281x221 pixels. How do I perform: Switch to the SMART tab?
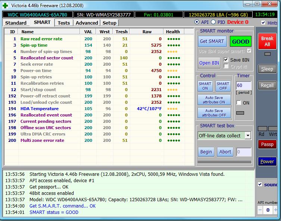(x=42, y=22)
